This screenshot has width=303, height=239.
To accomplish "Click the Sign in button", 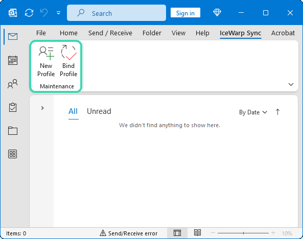I will coord(185,13).
